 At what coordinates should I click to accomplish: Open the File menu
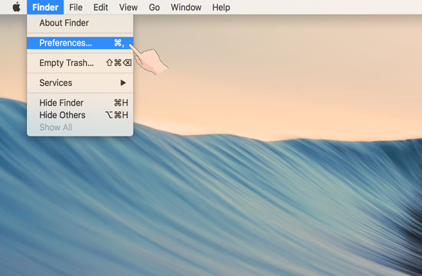[x=76, y=7]
